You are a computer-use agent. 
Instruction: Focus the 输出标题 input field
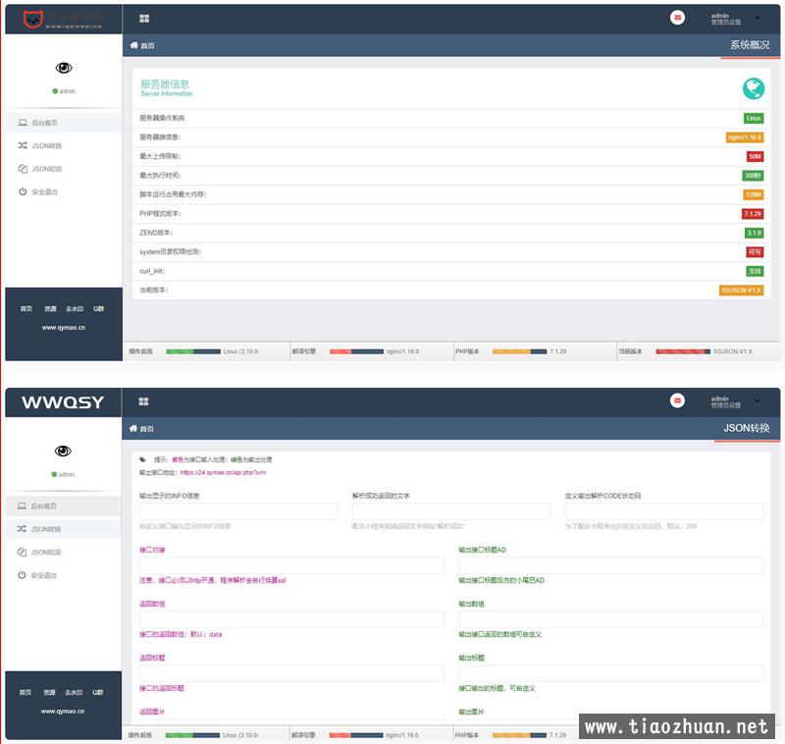(610, 673)
